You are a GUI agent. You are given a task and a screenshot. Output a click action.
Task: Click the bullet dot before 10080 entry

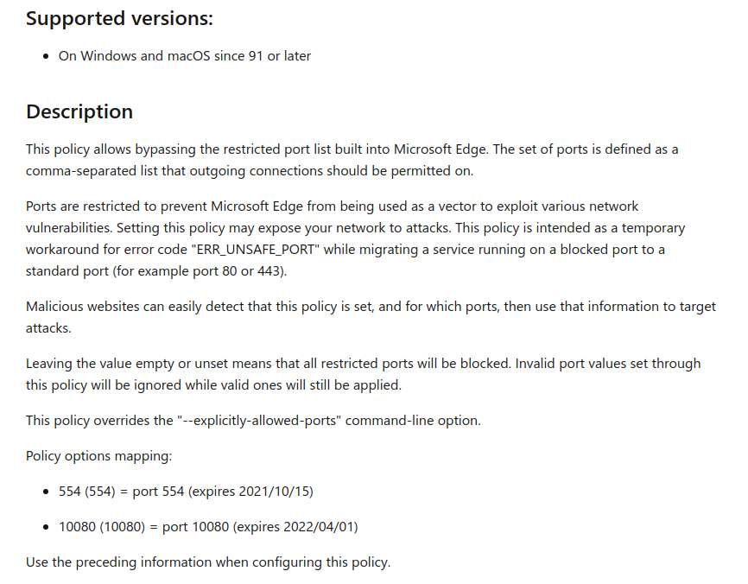[46, 527]
